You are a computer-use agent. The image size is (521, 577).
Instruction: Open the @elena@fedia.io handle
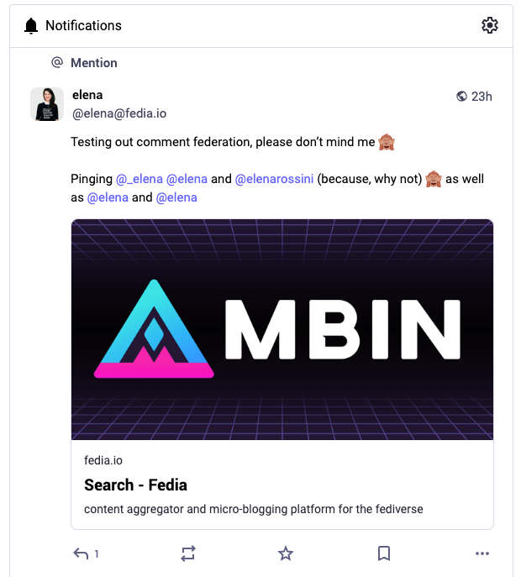pos(119,113)
